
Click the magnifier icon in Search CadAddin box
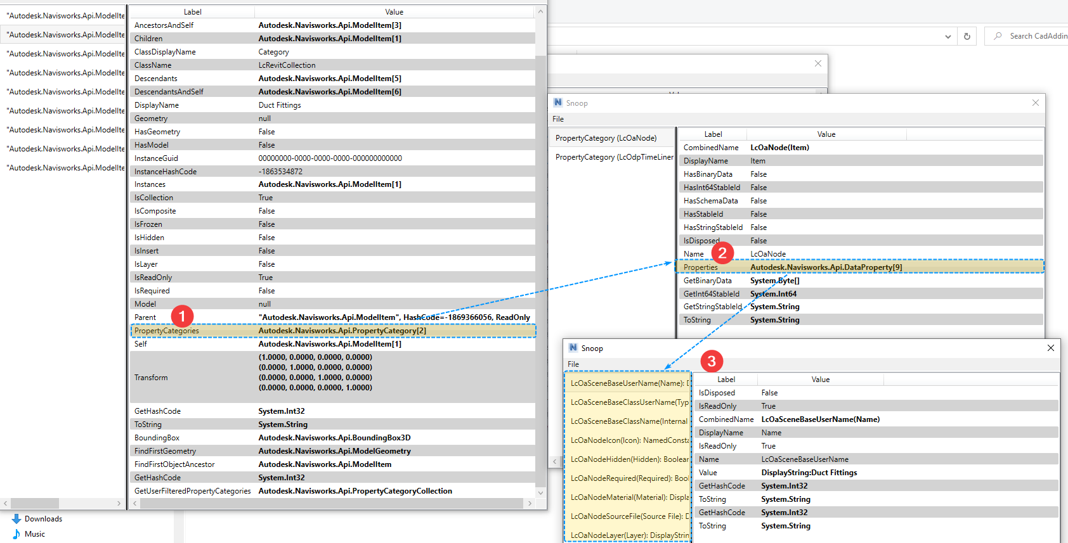[x=998, y=36]
